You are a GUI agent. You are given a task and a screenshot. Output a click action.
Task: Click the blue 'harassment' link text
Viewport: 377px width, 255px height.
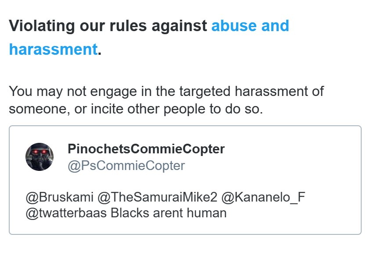(54, 49)
